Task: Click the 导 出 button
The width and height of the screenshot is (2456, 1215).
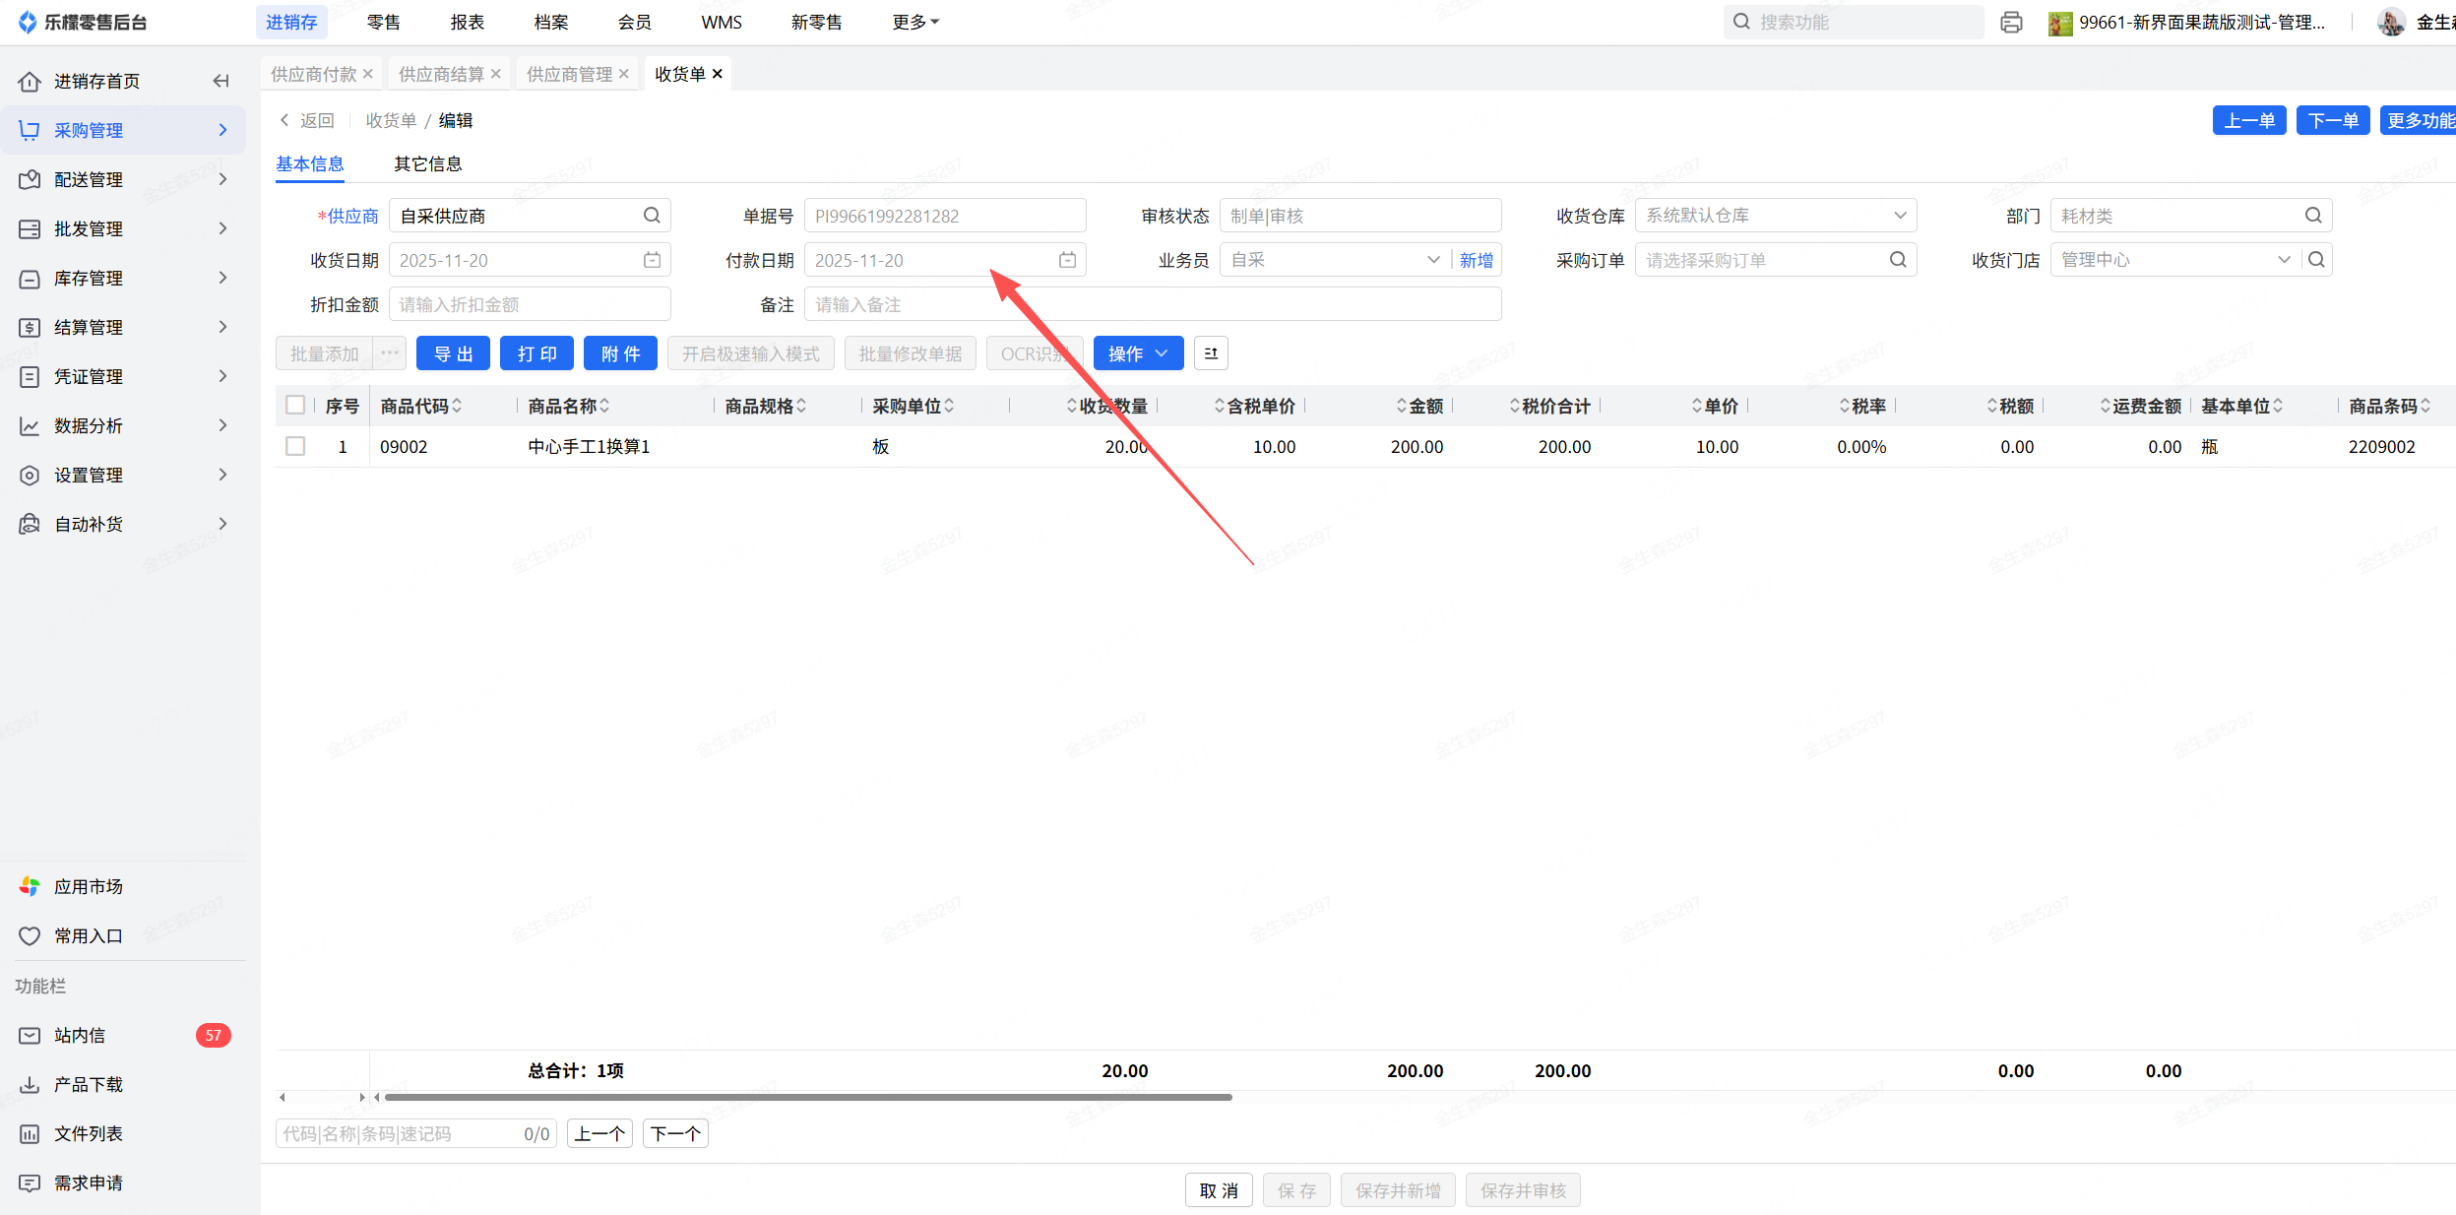Action: 453,353
